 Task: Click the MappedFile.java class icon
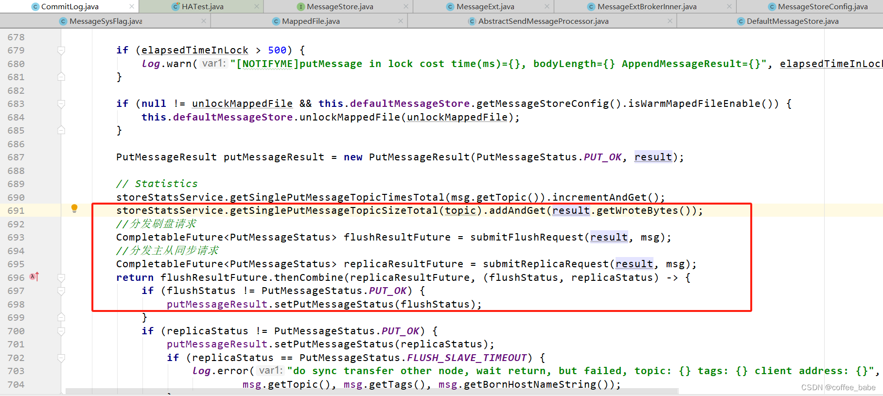pos(276,21)
